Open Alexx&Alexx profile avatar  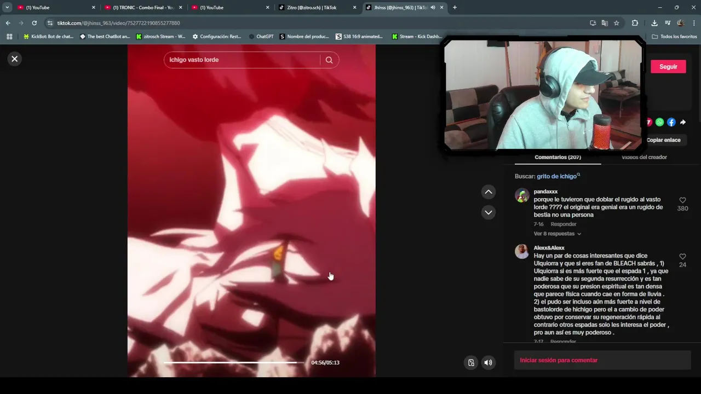click(522, 252)
